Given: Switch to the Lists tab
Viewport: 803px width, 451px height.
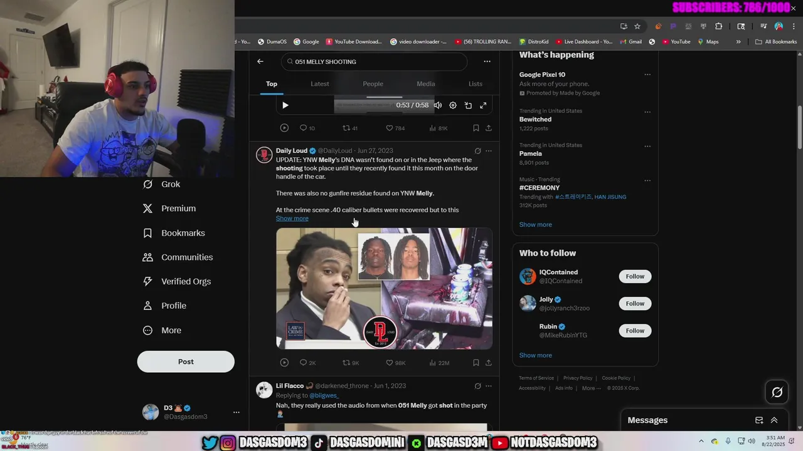Looking at the screenshot, I should [476, 84].
